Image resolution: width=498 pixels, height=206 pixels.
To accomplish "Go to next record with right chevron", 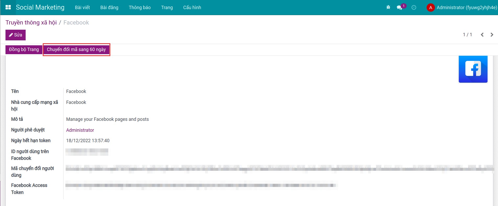I will coord(492,35).
